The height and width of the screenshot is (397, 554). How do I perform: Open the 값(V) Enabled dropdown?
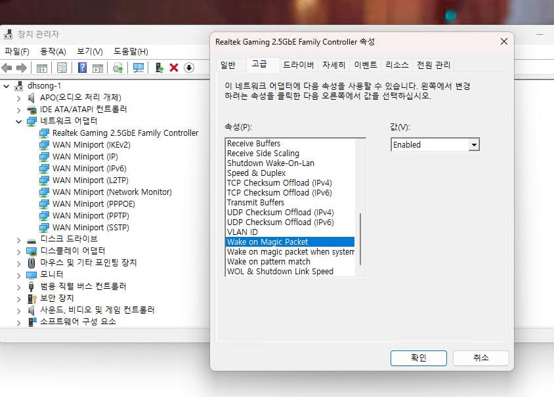point(474,145)
